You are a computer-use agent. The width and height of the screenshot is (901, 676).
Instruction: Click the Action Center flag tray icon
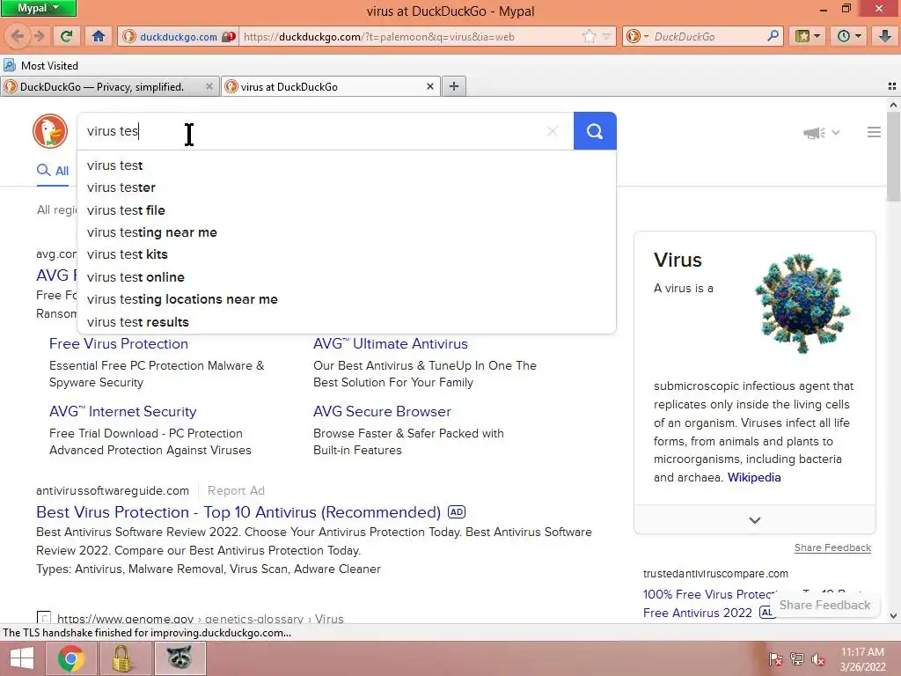[x=775, y=659]
